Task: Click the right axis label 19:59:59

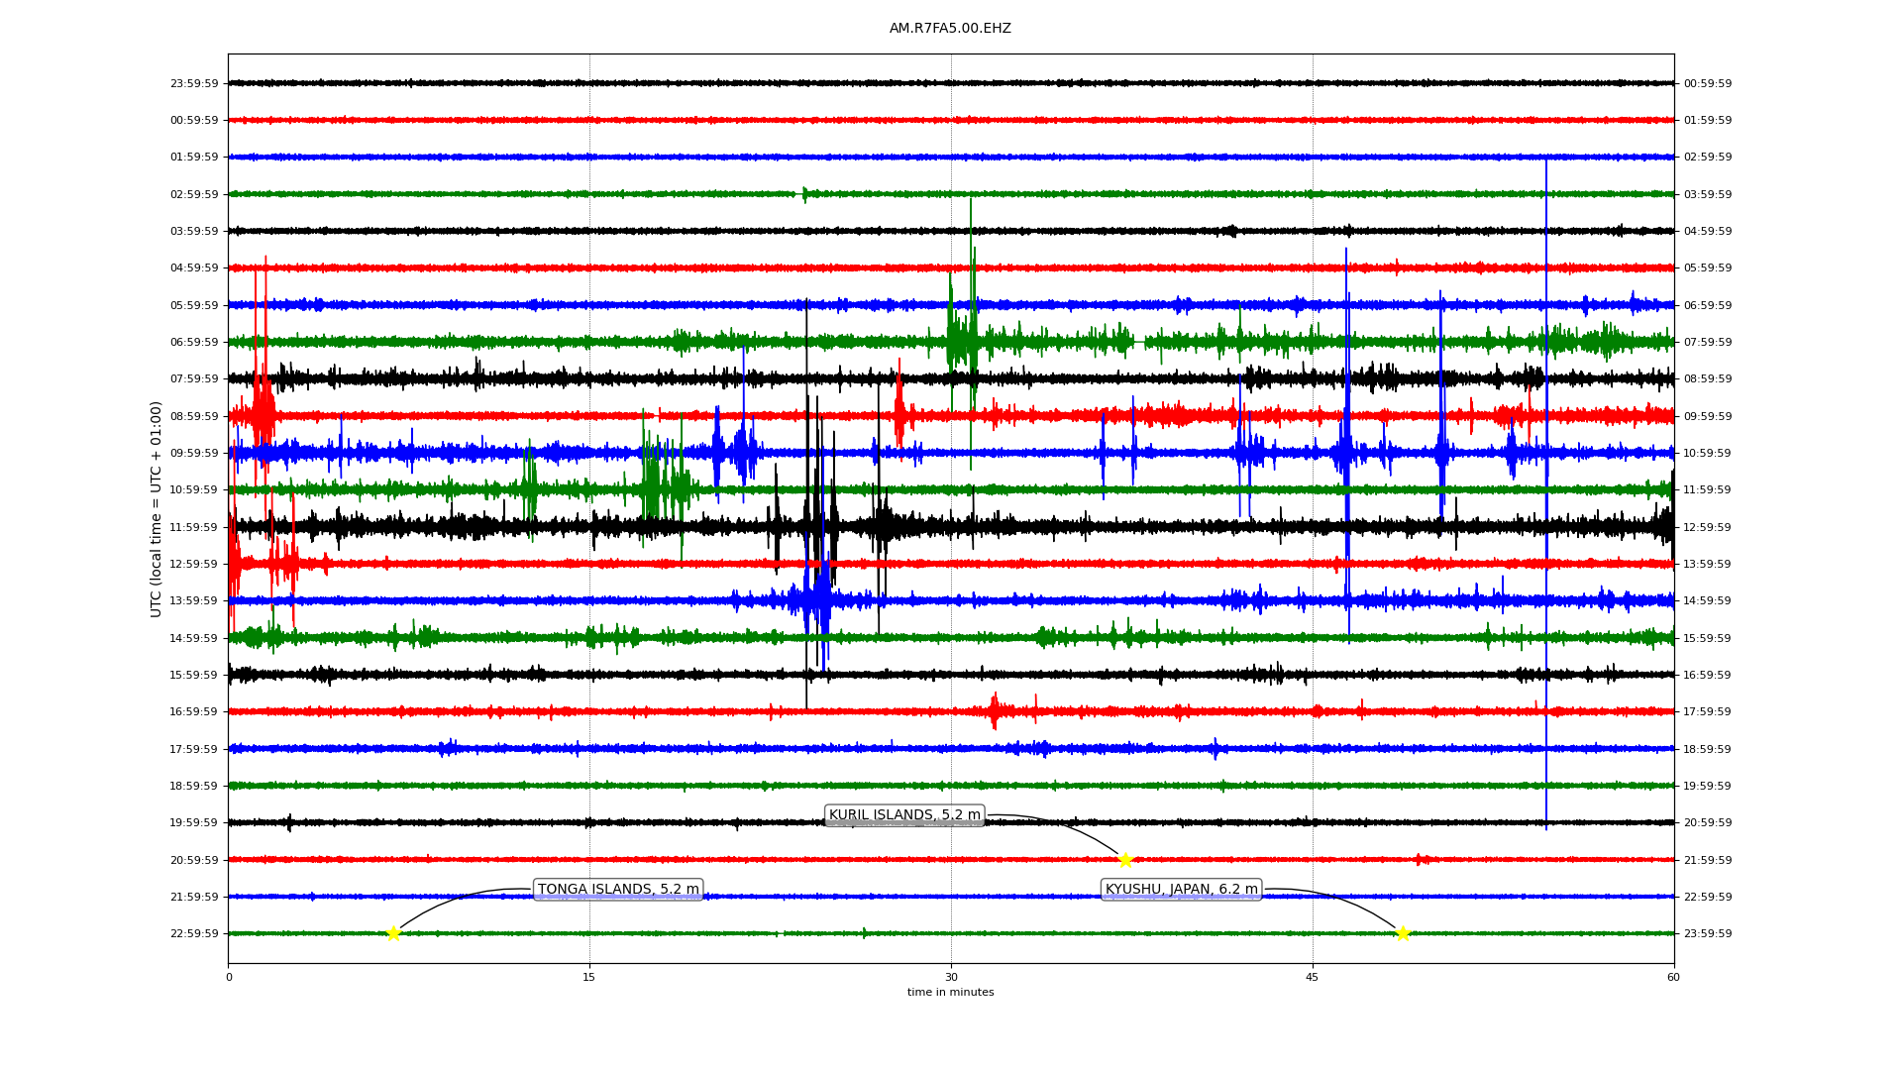Action: tap(1708, 787)
